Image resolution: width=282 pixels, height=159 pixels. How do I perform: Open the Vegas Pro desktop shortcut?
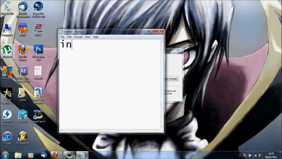coord(38,9)
